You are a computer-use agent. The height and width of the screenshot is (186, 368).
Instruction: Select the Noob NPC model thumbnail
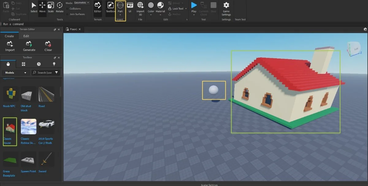coord(11,94)
